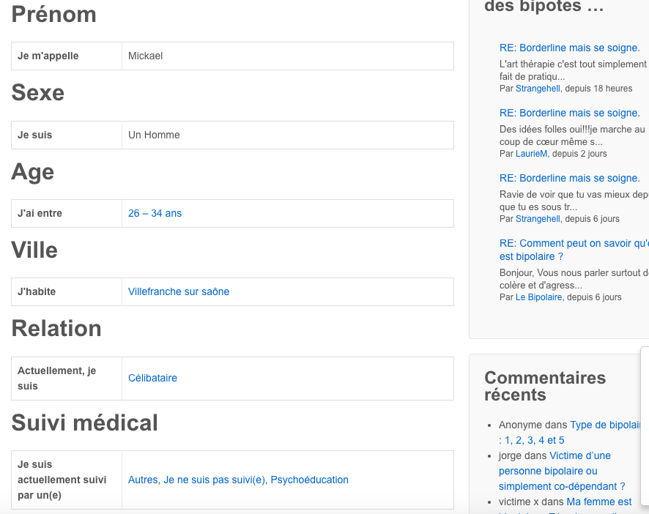
Task: Click the Villefranche sur saône city link
Action: tap(179, 291)
